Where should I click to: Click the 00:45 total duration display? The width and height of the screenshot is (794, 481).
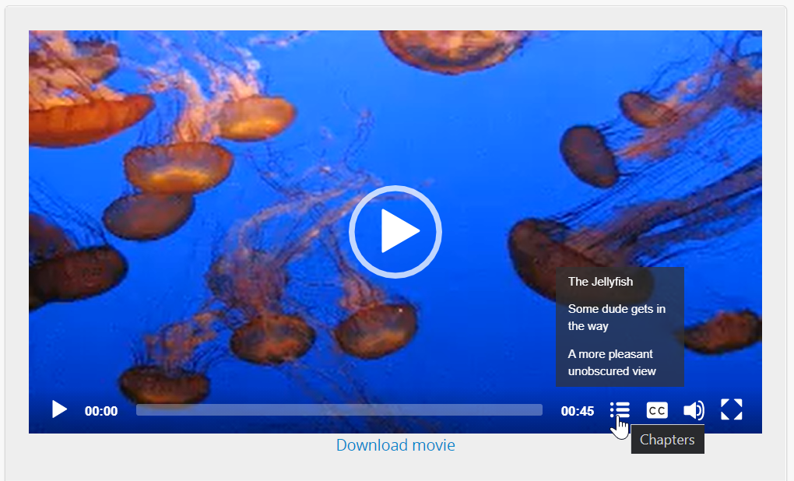(x=578, y=411)
